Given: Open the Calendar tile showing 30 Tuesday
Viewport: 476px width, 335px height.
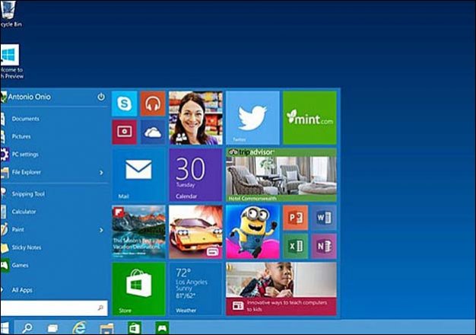Looking at the screenshot, I should [x=195, y=174].
